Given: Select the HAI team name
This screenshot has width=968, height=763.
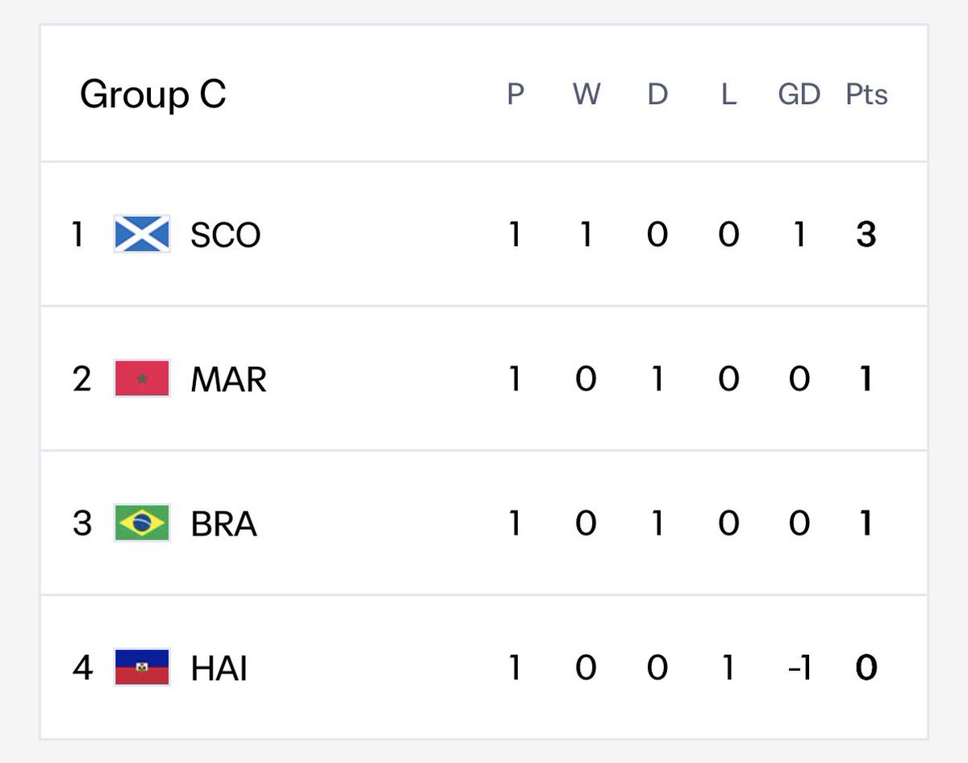Looking at the screenshot, I should tap(219, 668).
